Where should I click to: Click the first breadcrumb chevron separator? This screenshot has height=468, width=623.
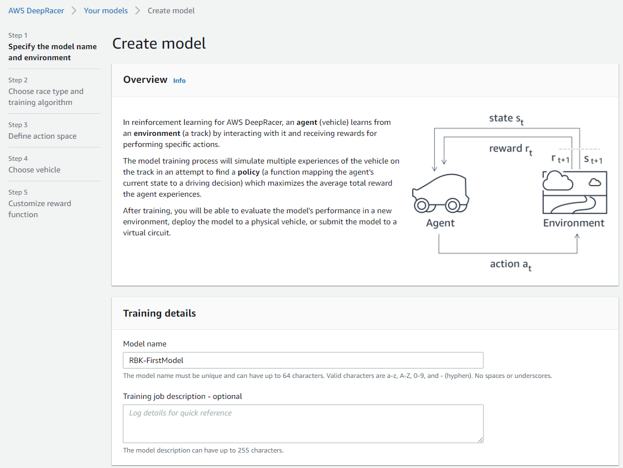(x=74, y=10)
